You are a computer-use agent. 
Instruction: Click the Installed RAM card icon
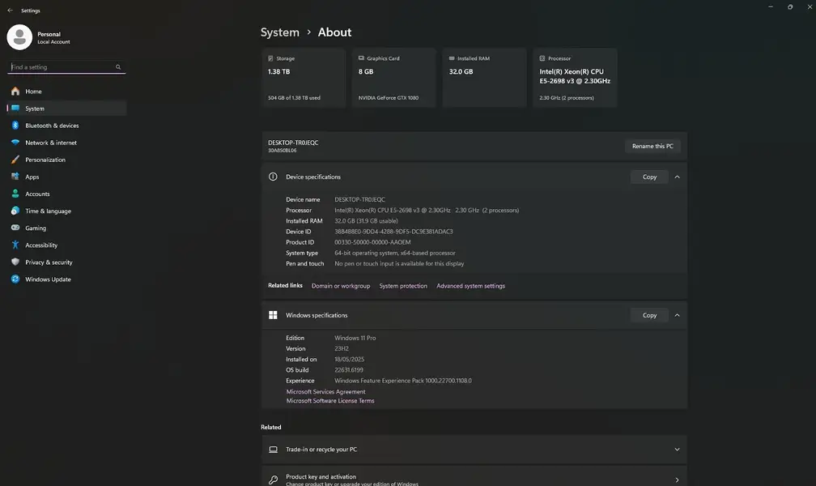click(452, 58)
